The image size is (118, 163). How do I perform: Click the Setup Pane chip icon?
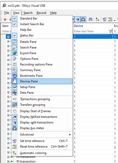coord(15,87)
